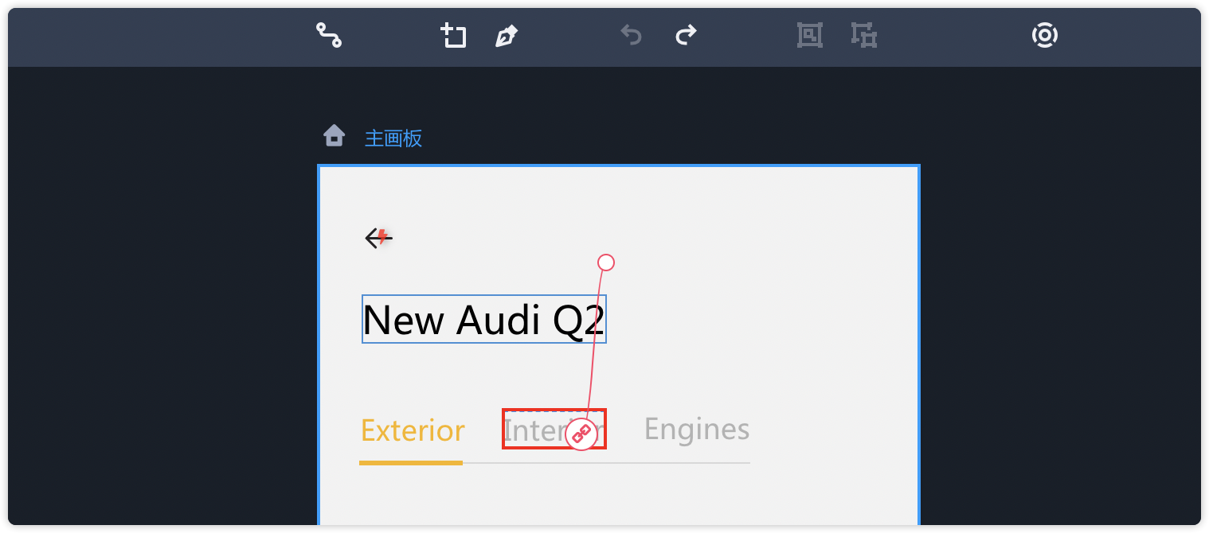Screen dimensions: 1209x533
Task: Click the back arrow on the artboard
Action: (x=373, y=237)
